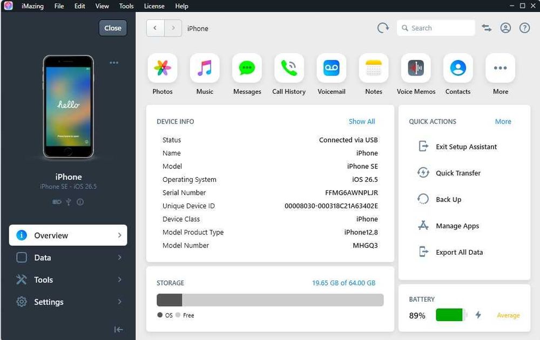Open the Help menu
Viewport: 540px width, 340px height.
pyautogui.click(x=181, y=6)
